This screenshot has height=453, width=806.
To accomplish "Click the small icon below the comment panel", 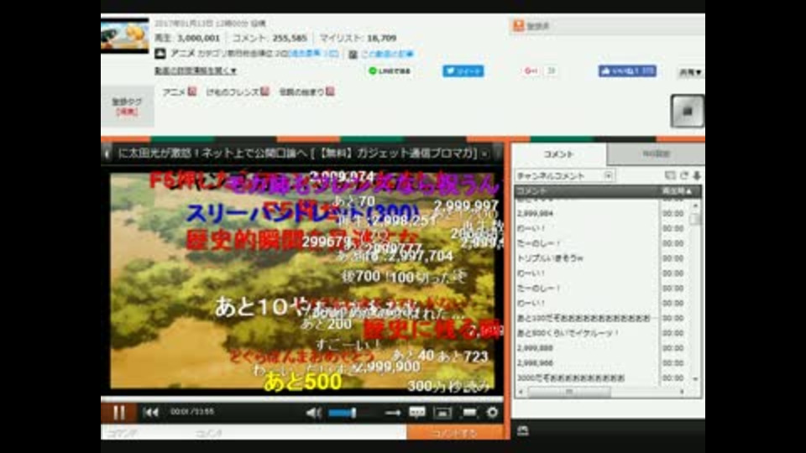I will click(x=523, y=431).
